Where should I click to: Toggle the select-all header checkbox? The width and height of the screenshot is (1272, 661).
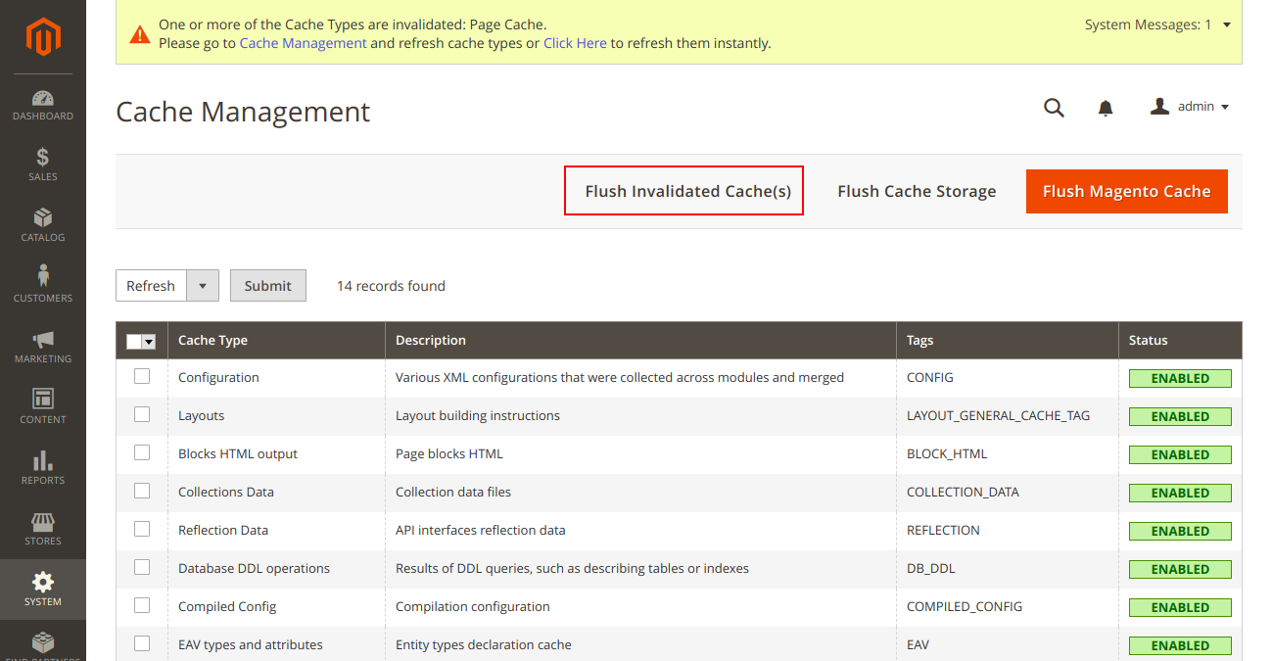pos(134,341)
